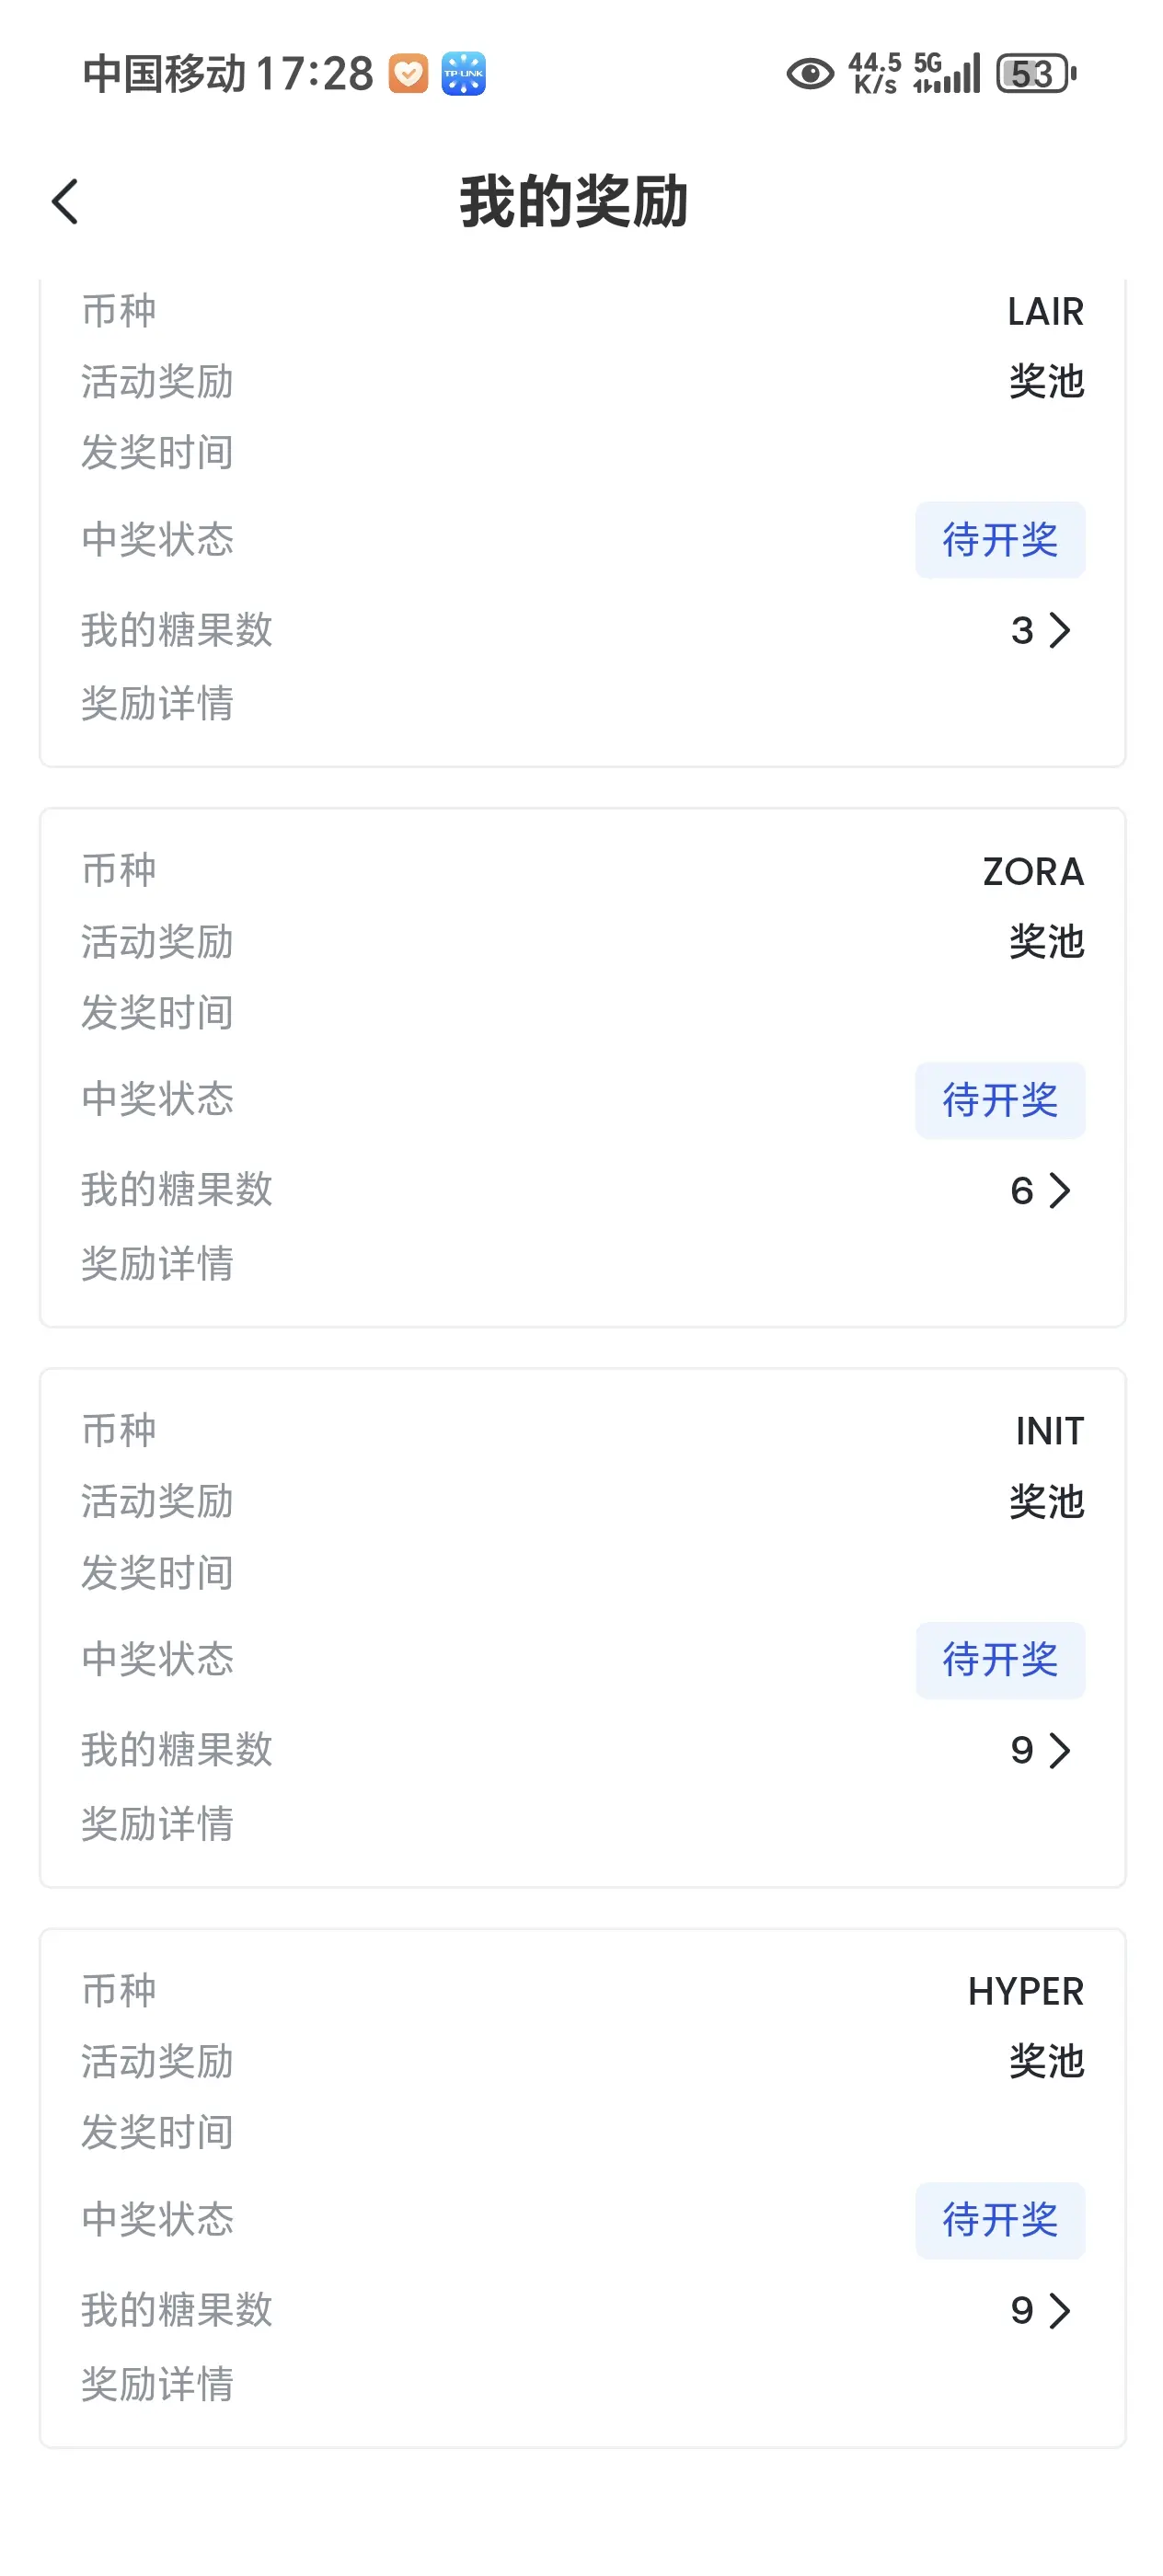Tap the 待开奖 status badge for LAIR

[1000, 540]
